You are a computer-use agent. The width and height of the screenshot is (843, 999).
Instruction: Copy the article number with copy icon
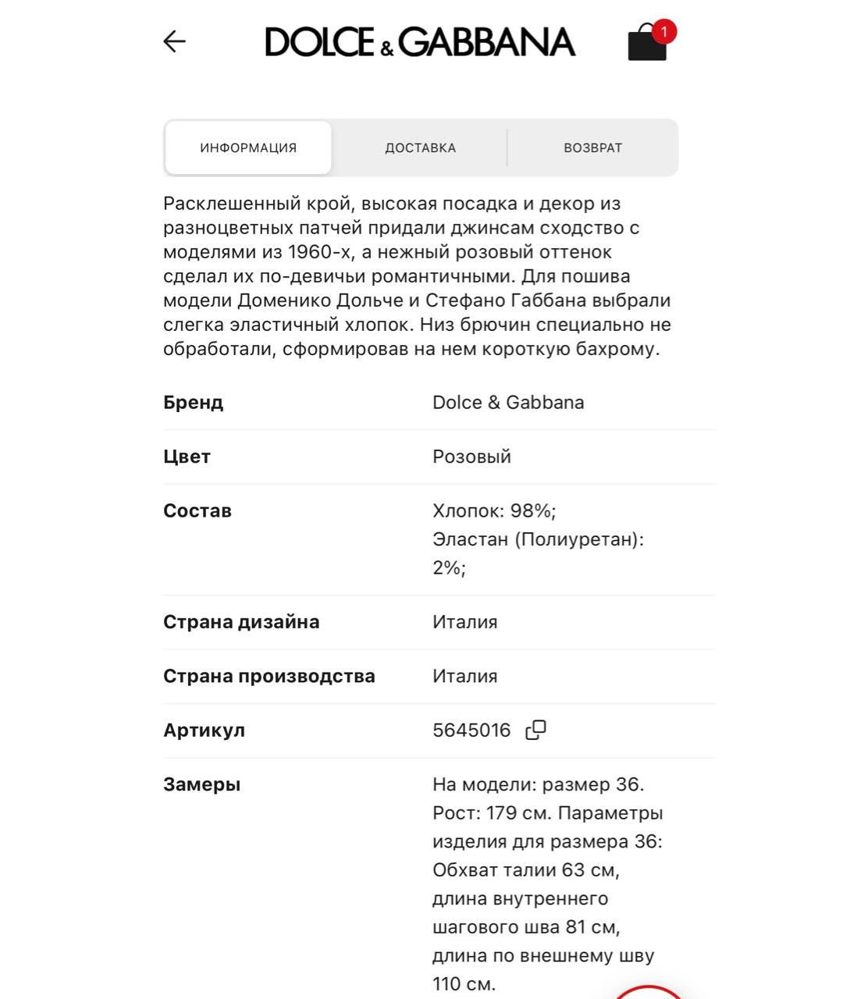[x=535, y=731]
